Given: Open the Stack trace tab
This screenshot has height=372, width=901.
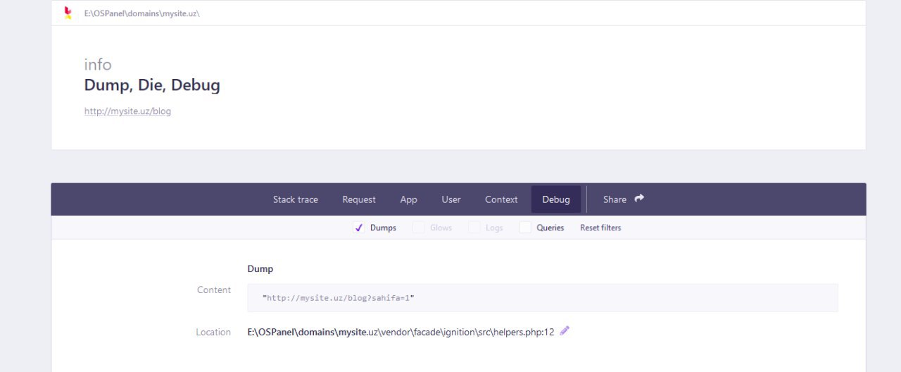Looking at the screenshot, I should pos(296,199).
